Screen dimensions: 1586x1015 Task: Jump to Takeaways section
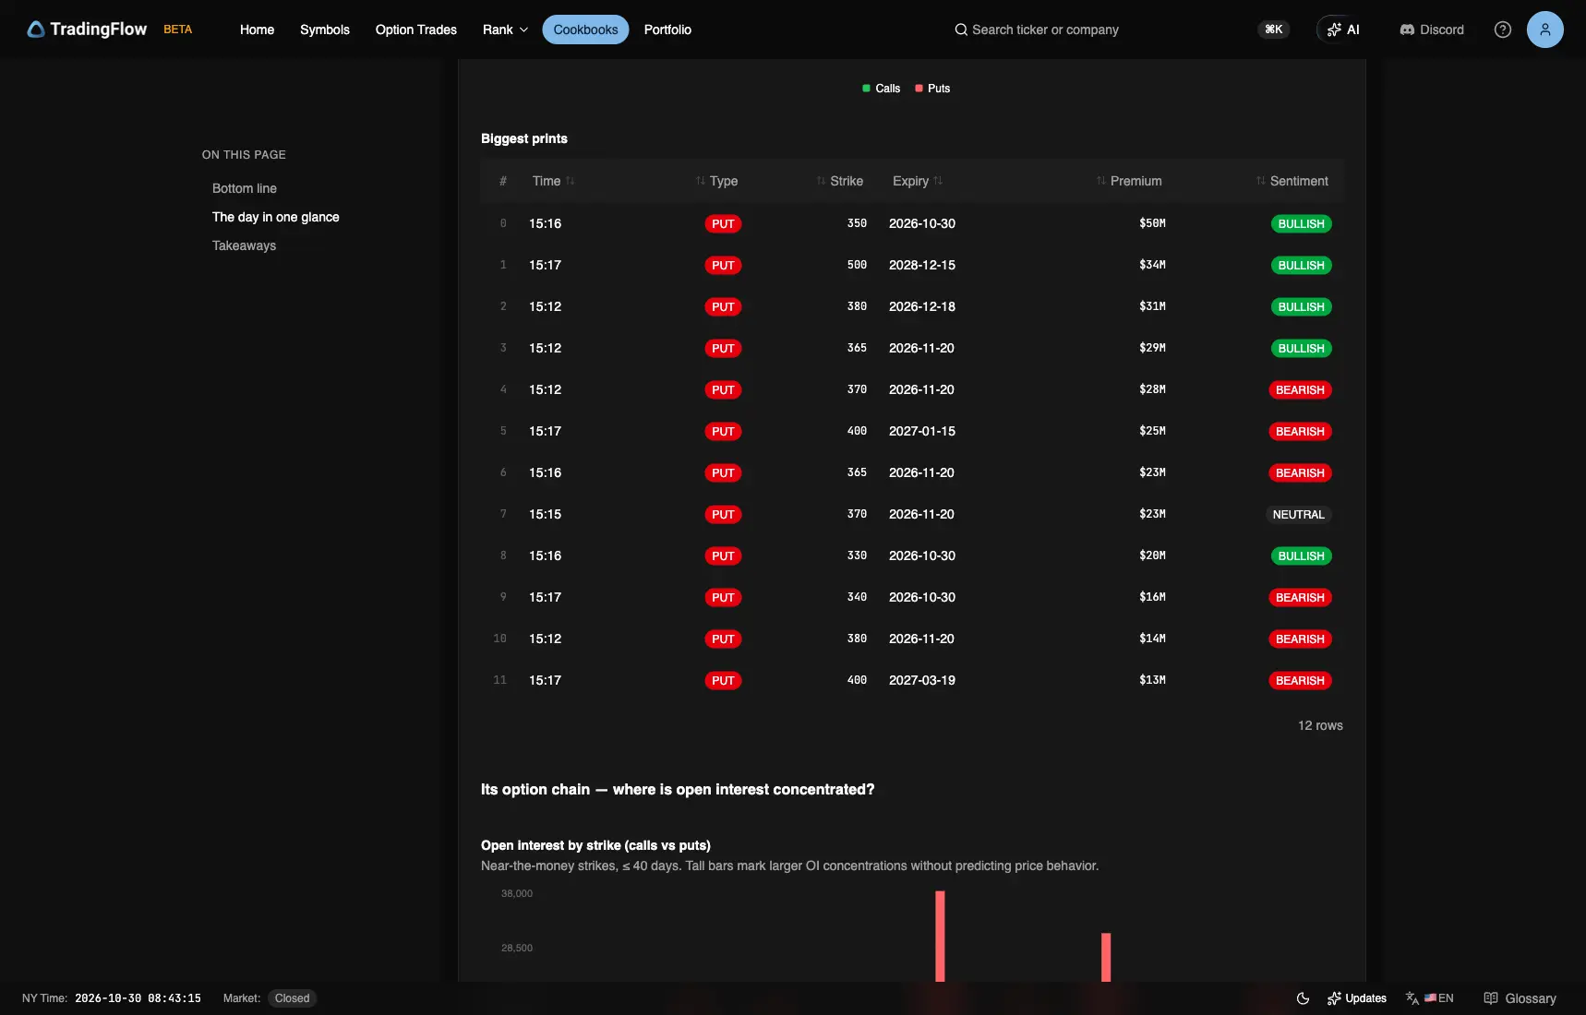(244, 245)
